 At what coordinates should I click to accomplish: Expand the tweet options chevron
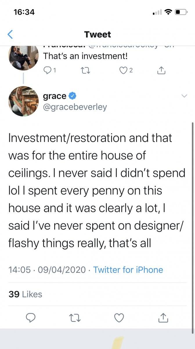pos(184,96)
